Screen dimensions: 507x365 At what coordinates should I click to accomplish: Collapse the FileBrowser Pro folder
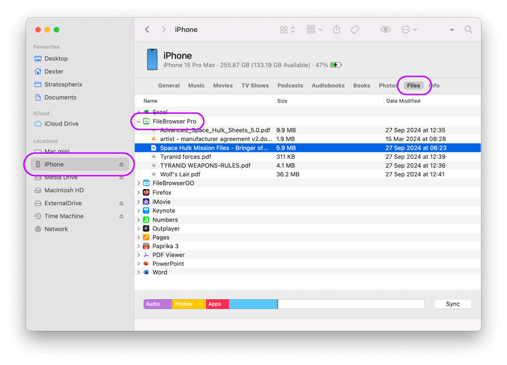(x=139, y=121)
